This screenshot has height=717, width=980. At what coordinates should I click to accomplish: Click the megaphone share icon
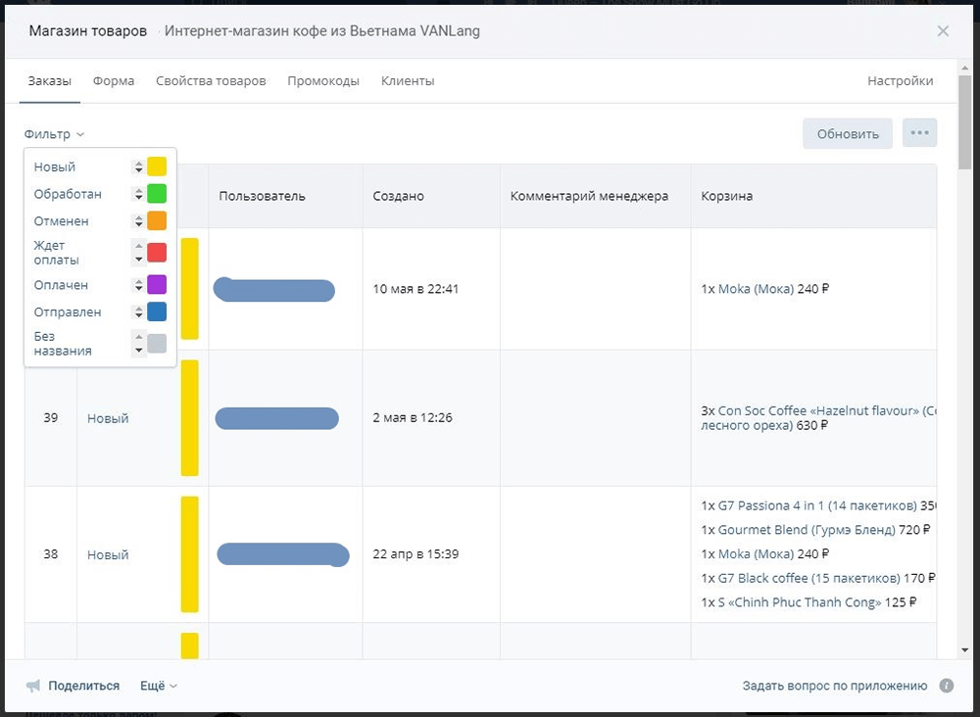[33, 686]
